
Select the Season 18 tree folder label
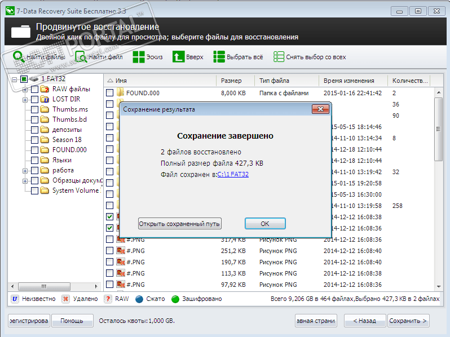coord(67,140)
